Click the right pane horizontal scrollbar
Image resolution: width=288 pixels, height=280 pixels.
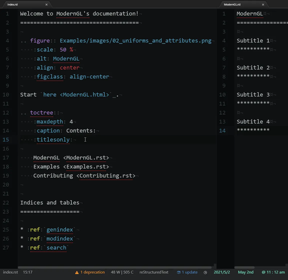tap(245, 267)
